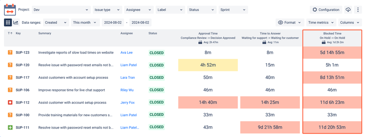Open issue key SUP-117

[23, 78]
